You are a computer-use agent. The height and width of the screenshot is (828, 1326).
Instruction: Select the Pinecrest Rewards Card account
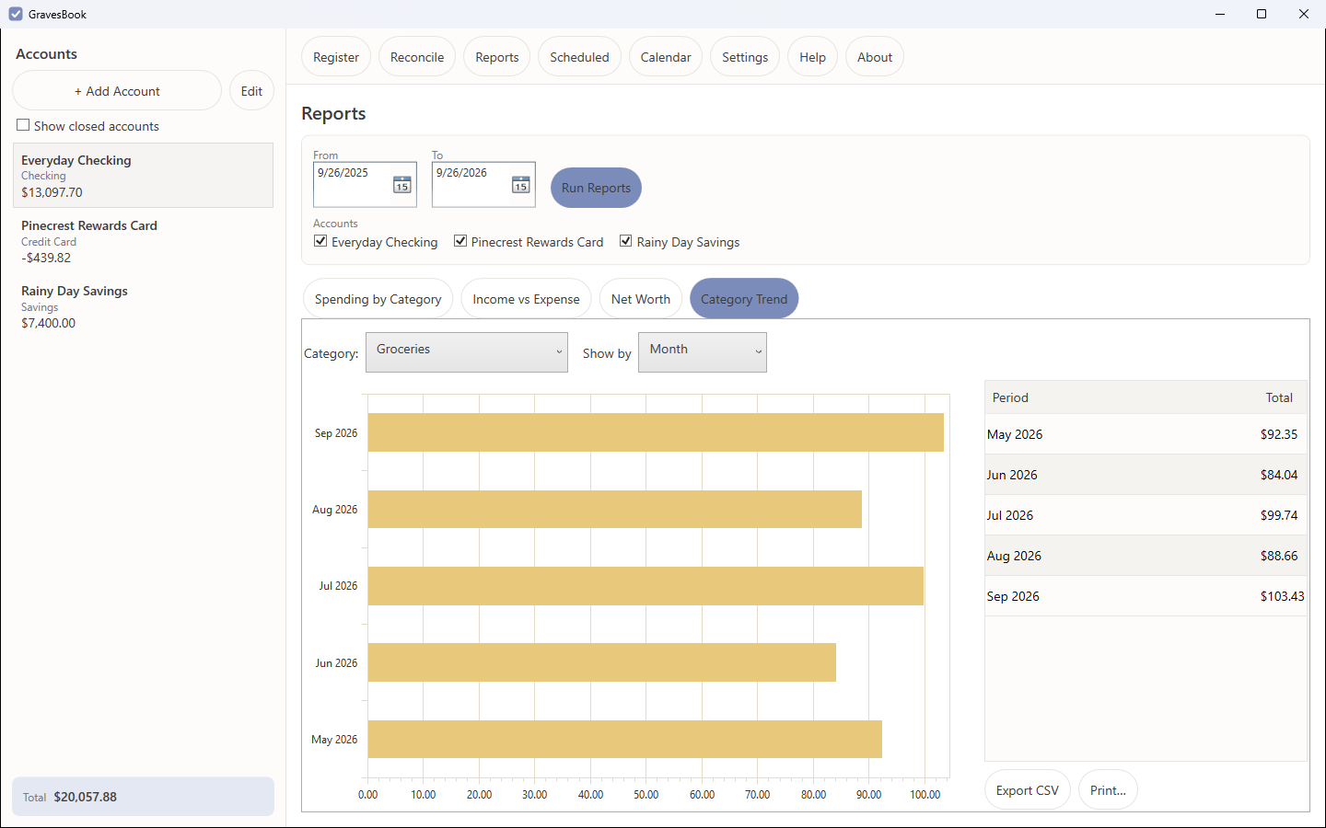143,241
